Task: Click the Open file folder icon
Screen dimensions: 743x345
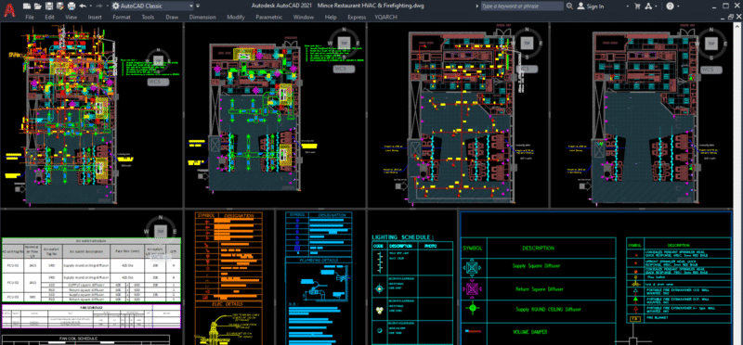Action: click(37, 6)
